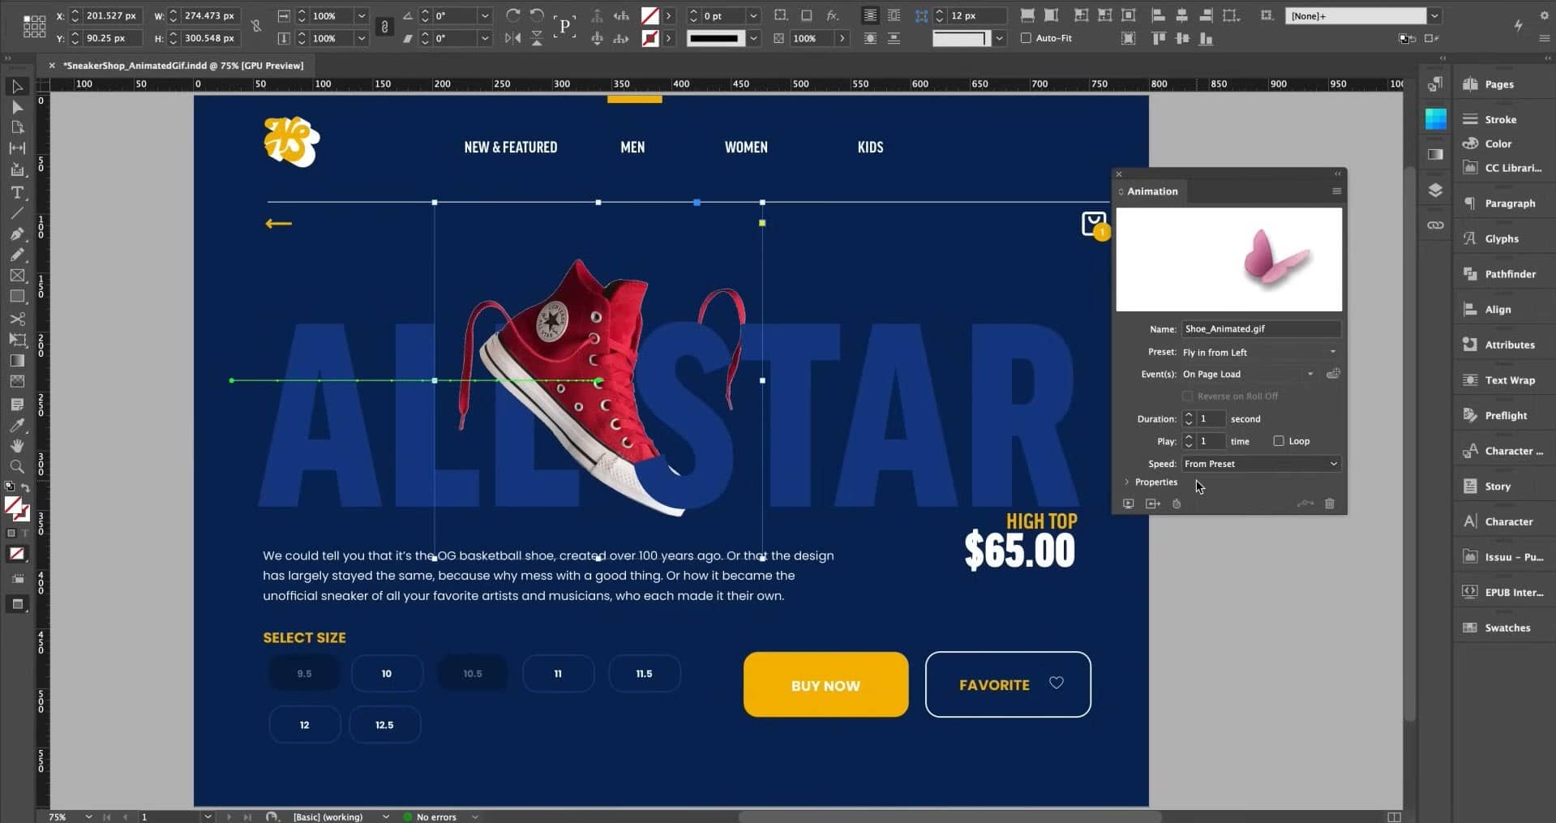
Task: Select the Direct Selection tool
Action: (x=17, y=107)
